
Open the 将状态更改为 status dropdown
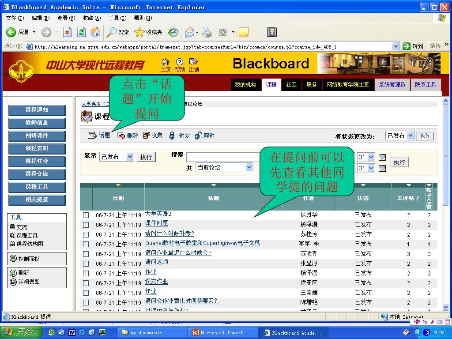[x=399, y=136]
